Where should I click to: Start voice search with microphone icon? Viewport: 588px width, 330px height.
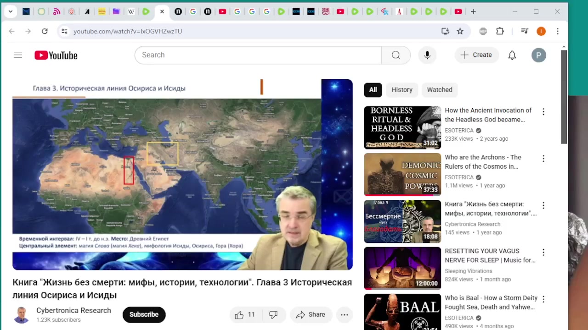[x=427, y=55]
